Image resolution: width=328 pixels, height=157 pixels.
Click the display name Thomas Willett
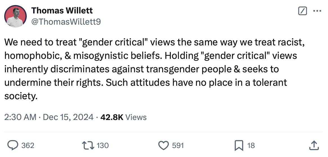click(x=62, y=11)
